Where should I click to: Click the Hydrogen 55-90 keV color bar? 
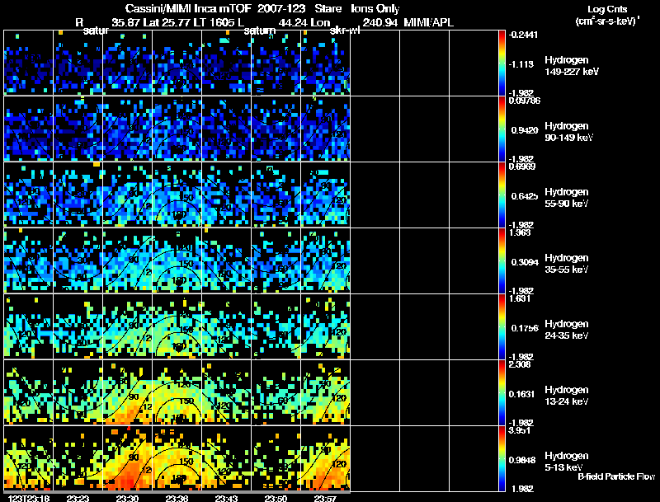502,195
